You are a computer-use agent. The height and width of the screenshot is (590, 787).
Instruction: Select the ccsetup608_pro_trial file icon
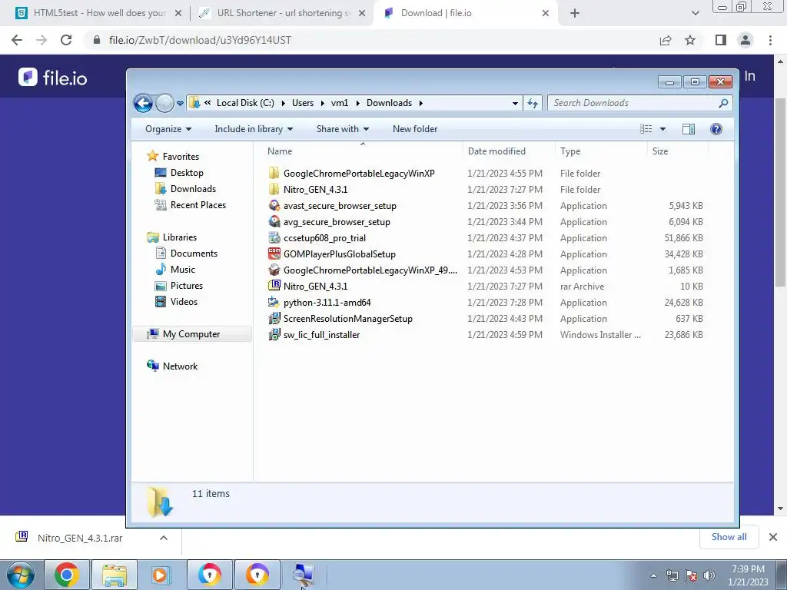[x=274, y=238]
